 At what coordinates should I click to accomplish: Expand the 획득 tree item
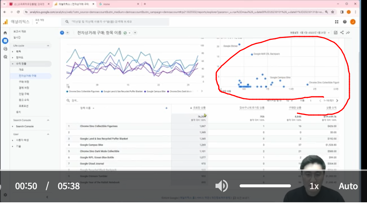13,51
